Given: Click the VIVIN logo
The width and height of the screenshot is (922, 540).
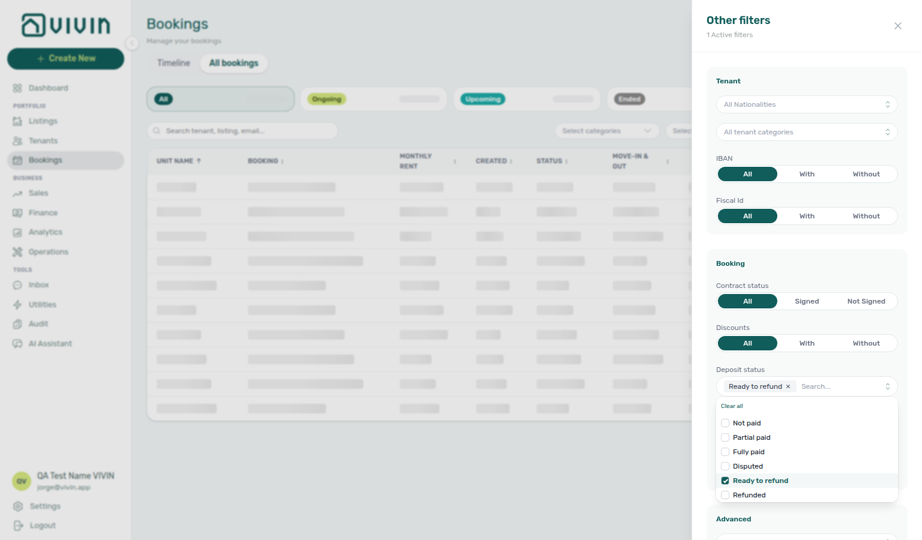Looking at the screenshot, I should 66,25.
